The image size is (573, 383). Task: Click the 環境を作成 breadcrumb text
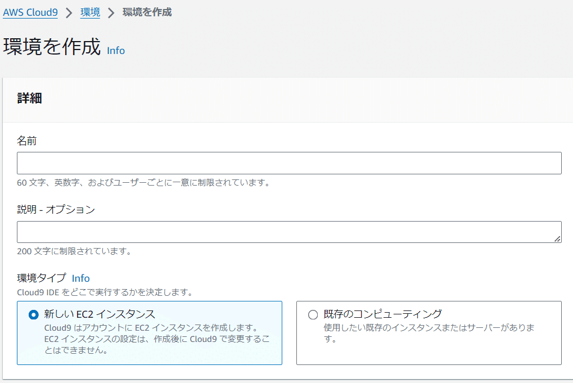coord(147,12)
